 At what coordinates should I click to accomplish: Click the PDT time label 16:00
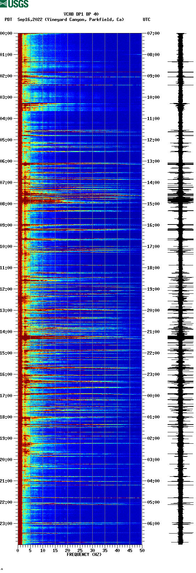tap(6, 374)
